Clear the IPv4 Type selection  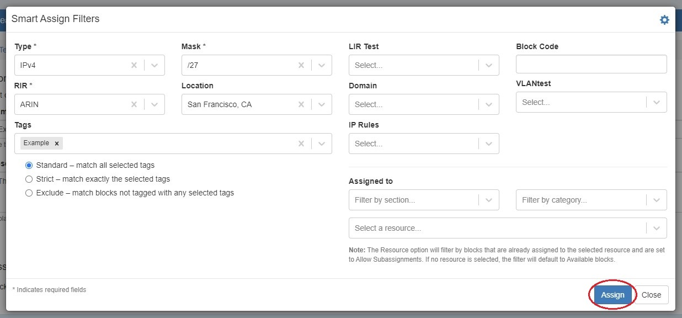click(134, 65)
